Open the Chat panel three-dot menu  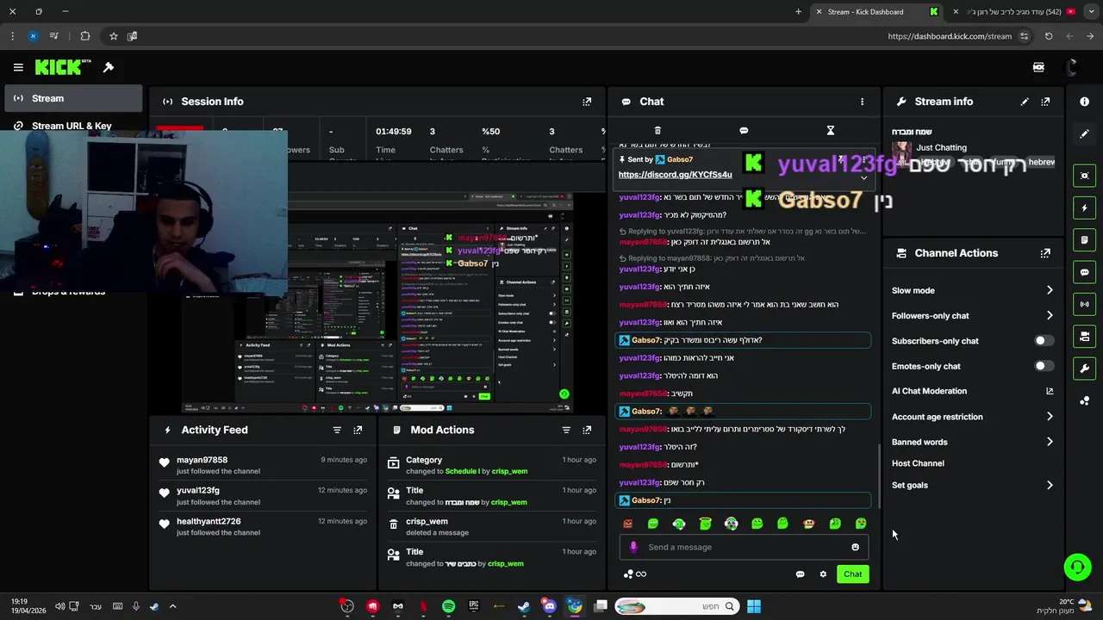click(862, 102)
